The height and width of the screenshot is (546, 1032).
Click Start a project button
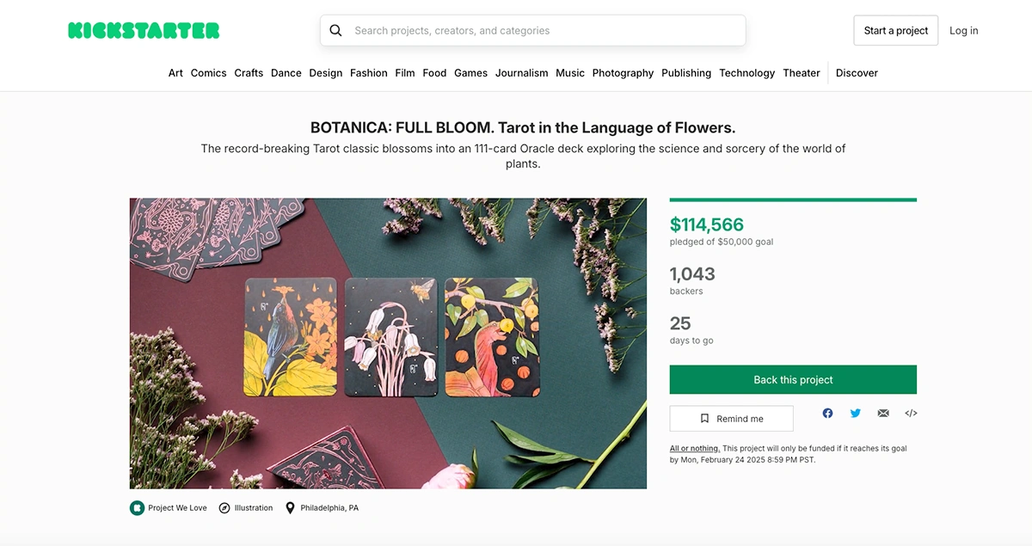pyautogui.click(x=895, y=31)
